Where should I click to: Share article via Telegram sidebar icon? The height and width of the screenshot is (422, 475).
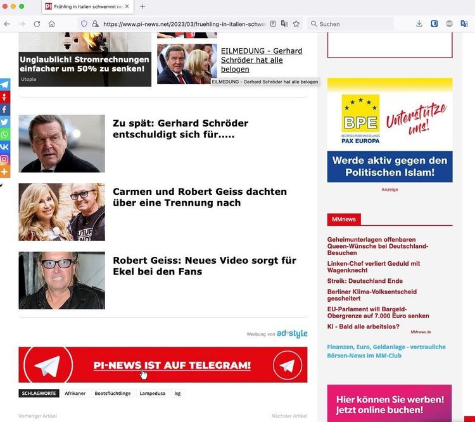tap(5, 84)
